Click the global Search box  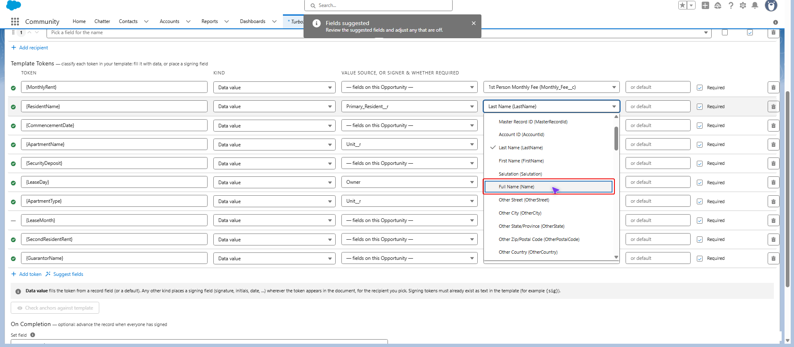(378, 5)
